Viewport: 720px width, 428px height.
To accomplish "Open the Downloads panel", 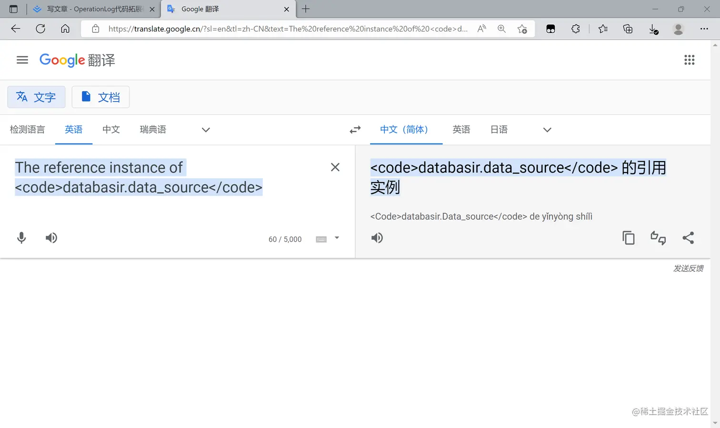I will 654,30.
